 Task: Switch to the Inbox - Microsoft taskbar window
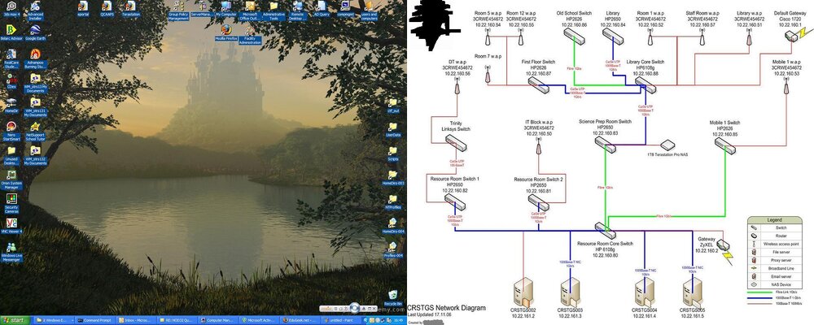point(135,320)
